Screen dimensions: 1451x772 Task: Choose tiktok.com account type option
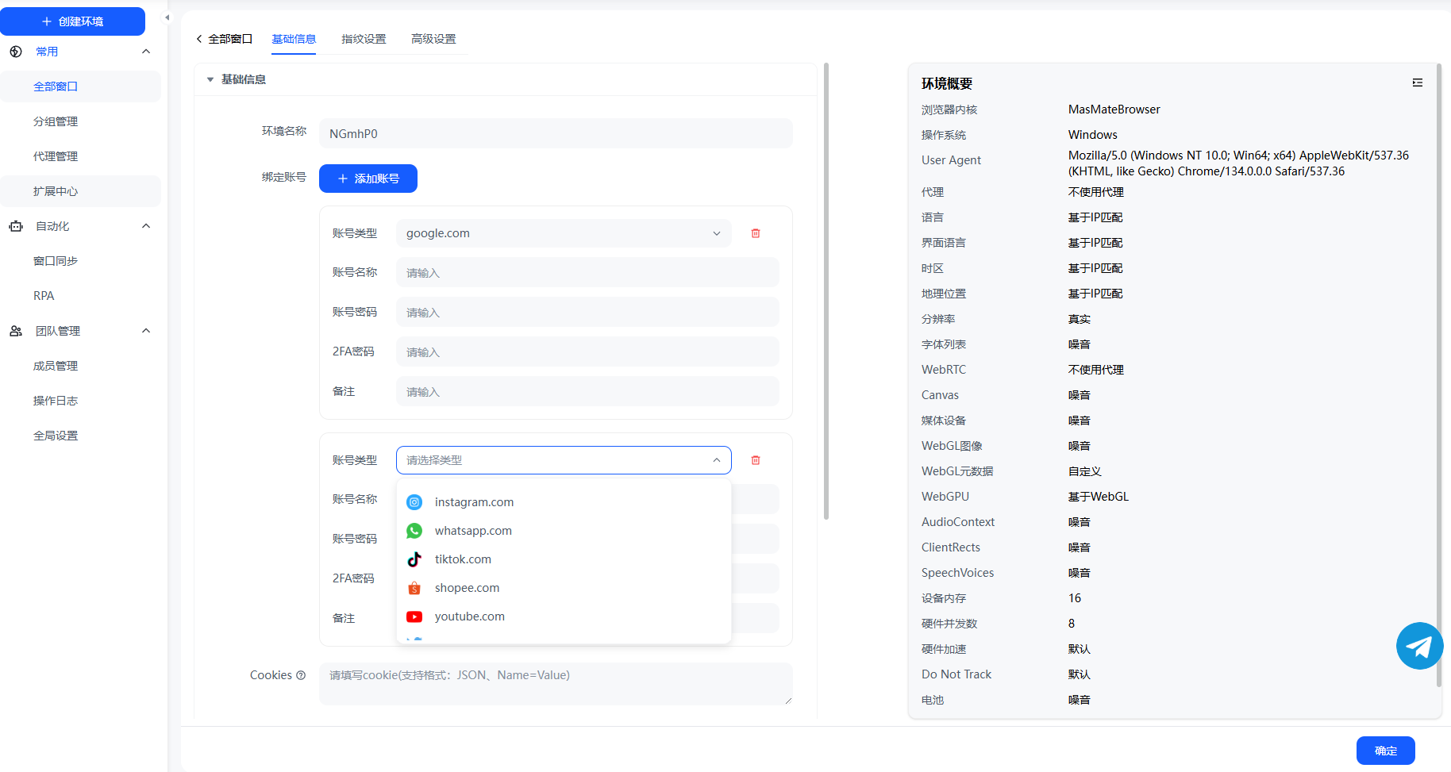(463, 559)
